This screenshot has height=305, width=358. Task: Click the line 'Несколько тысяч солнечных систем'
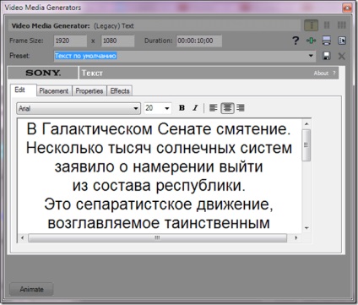(x=159, y=148)
